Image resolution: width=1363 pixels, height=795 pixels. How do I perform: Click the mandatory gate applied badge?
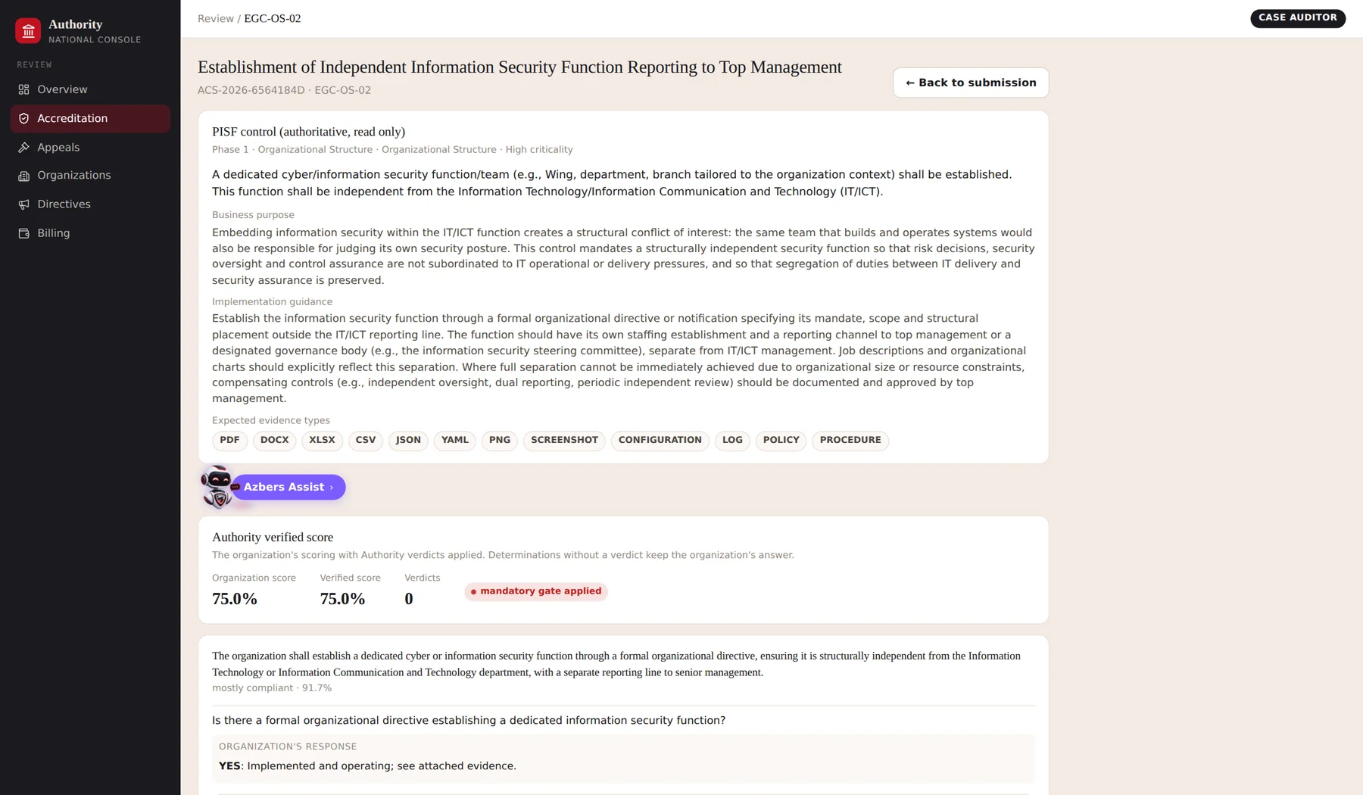click(x=536, y=591)
